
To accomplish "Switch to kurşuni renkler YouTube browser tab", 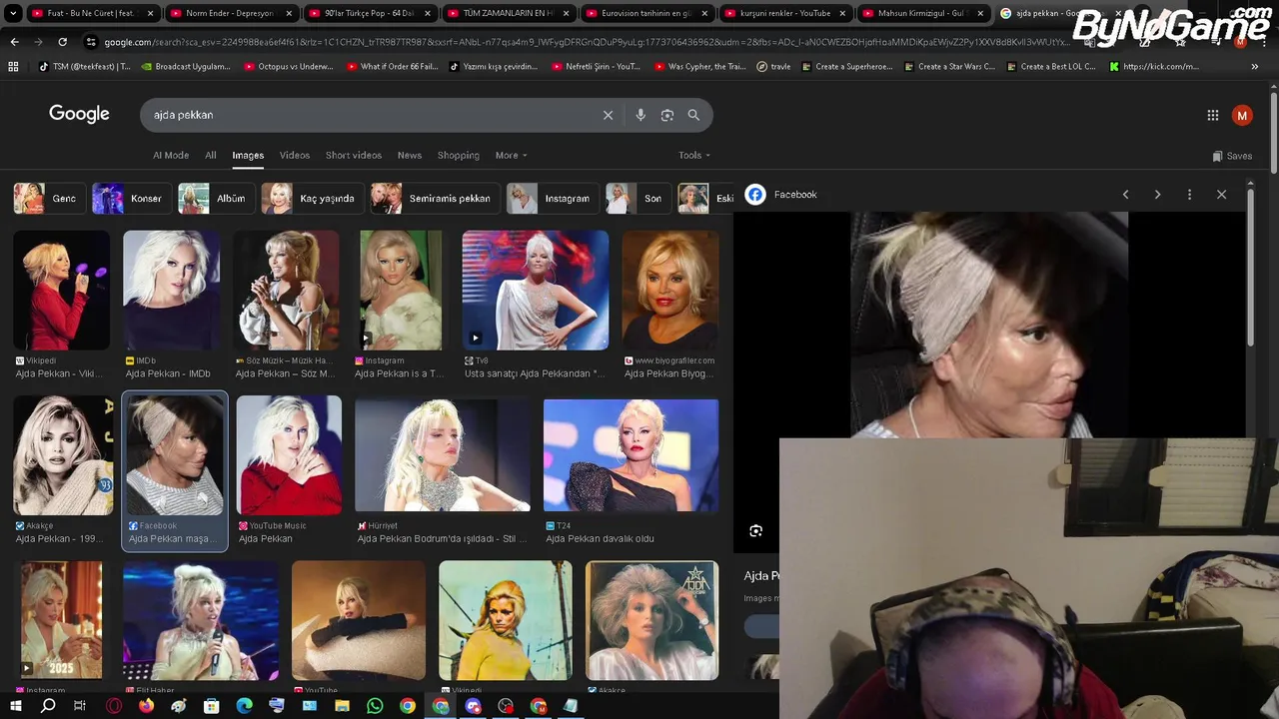I will coord(782,13).
